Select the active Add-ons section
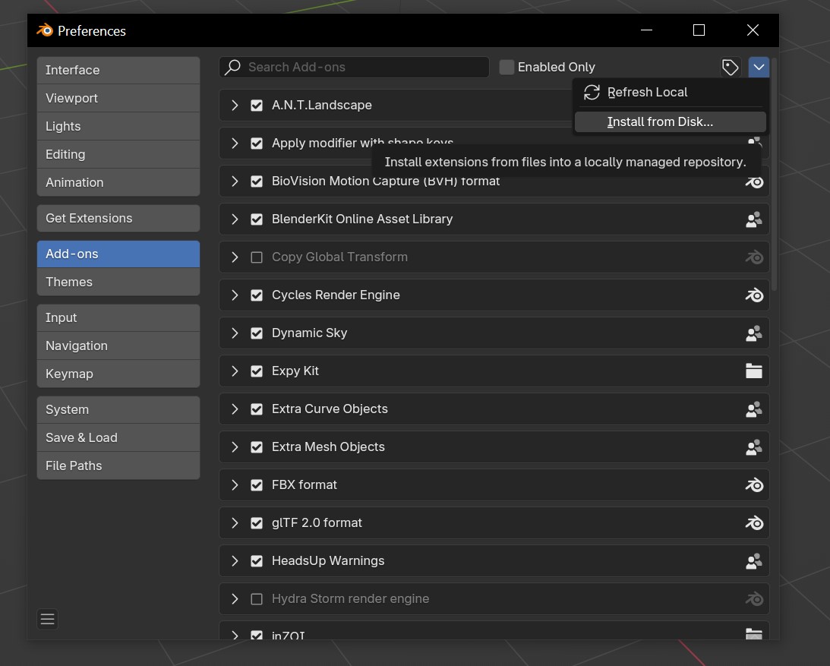Image resolution: width=830 pixels, height=666 pixels. (118, 254)
